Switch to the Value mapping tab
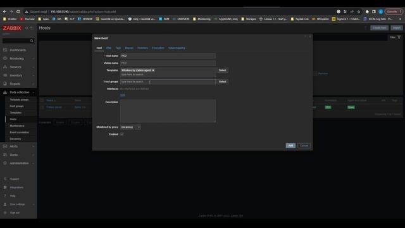This screenshot has height=228, width=405. click(177, 48)
